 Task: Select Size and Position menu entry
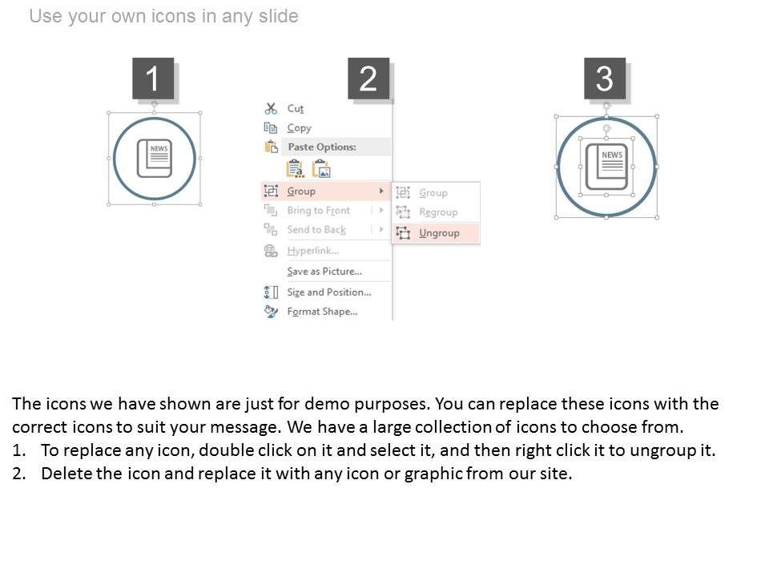tap(329, 292)
